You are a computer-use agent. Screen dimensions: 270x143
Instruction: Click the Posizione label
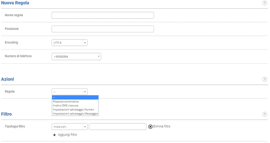click(12, 29)
